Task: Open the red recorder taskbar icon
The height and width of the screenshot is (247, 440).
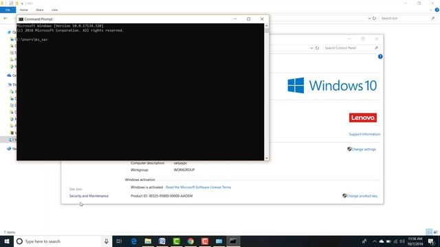Action: (x=205, y=241)
